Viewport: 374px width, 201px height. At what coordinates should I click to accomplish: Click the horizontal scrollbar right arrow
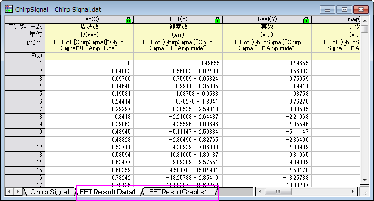pos(353,191)
